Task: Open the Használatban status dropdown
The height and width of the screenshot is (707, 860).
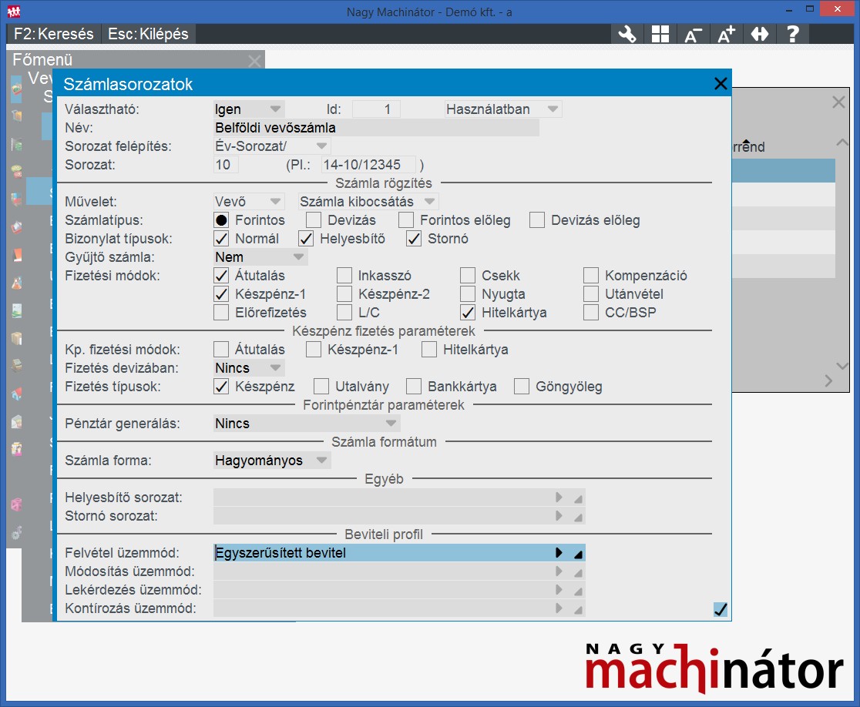Action: coord(503,109)
